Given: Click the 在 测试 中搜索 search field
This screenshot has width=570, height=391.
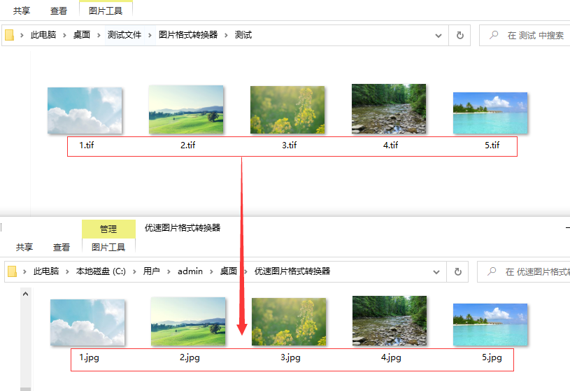Looking at the screenshot, I should pyautogui.click(x=525, y=35).
